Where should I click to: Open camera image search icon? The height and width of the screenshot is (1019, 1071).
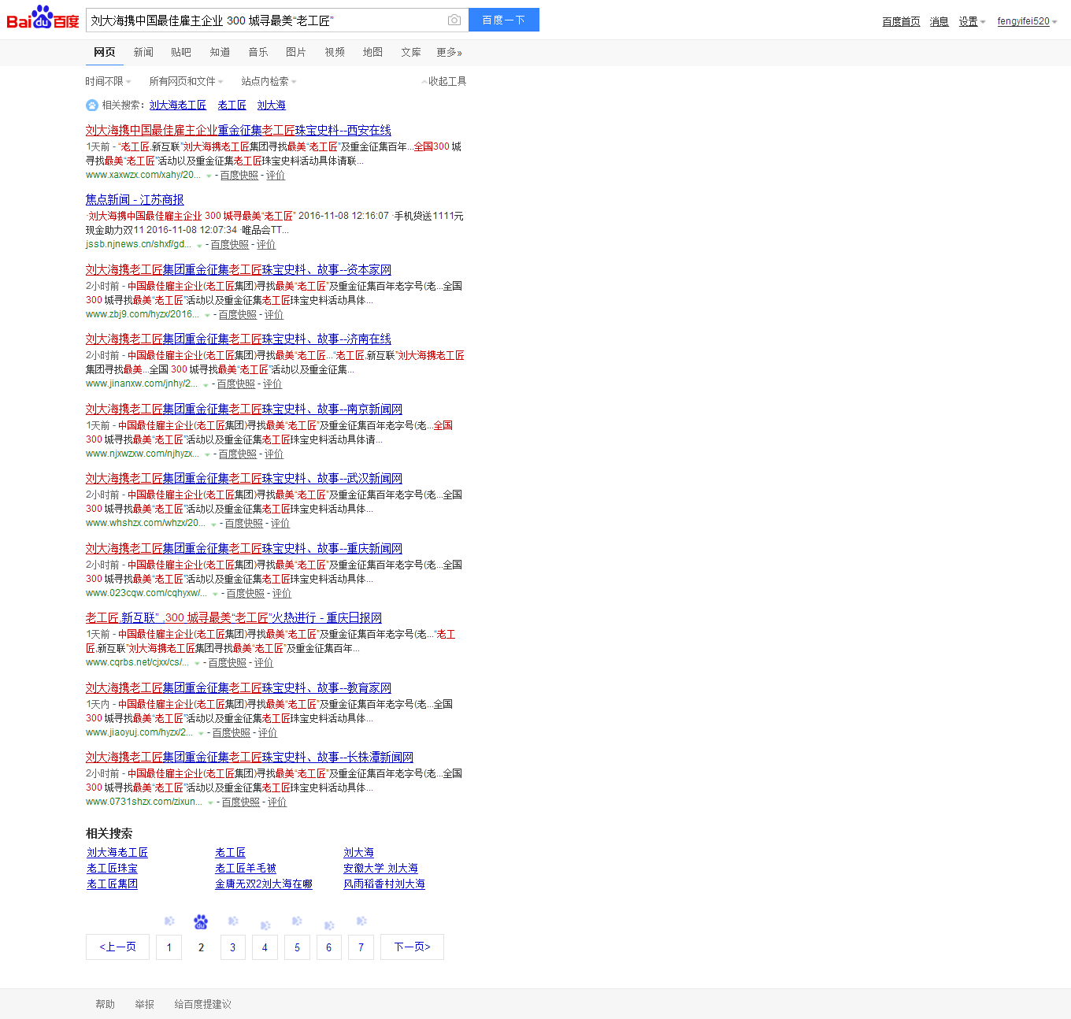pyautogui.click(x=454, y=20)
